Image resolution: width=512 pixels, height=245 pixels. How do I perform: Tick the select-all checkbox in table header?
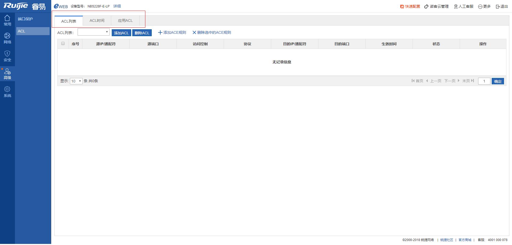point(63,44)
